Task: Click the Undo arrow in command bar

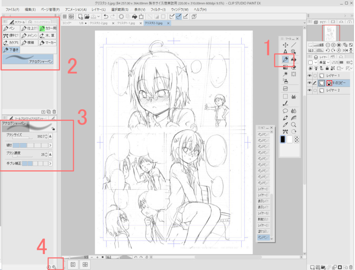Action: pyautogui.click(x=106, y=17)
